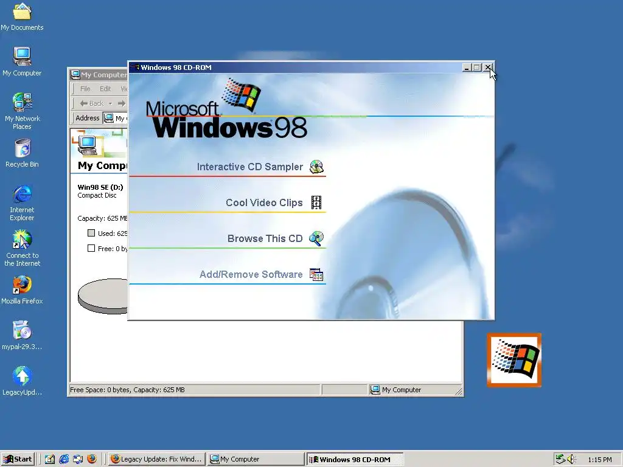The height and width of the screenshot is (467, 623).
Task: Click the Free Space status bar text
Action: (x=127, y=390)
